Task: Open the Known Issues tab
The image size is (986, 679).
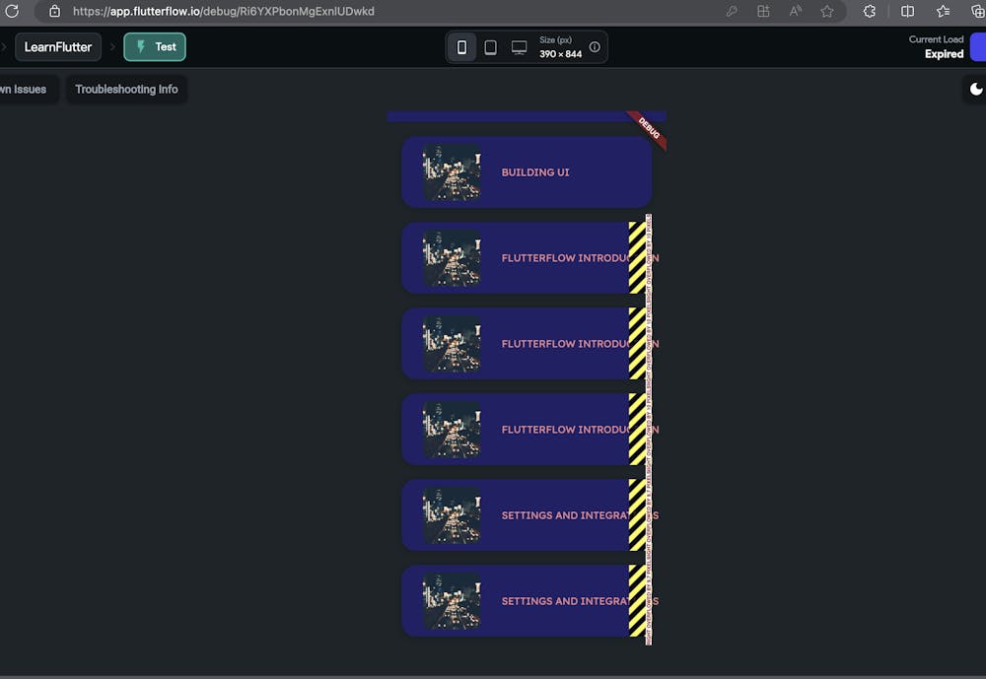Action: (24, 90)
